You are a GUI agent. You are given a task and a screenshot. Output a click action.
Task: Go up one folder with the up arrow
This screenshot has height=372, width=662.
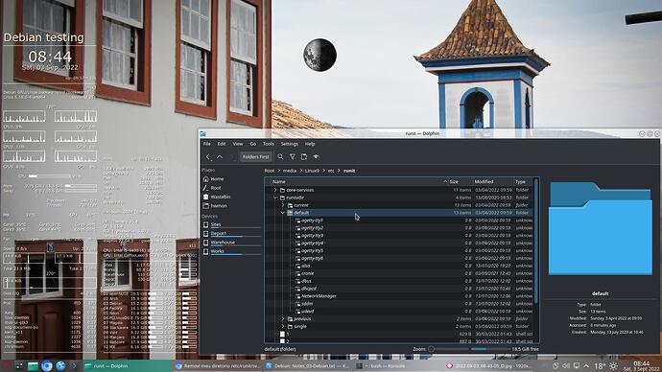(x=220, y=157)
